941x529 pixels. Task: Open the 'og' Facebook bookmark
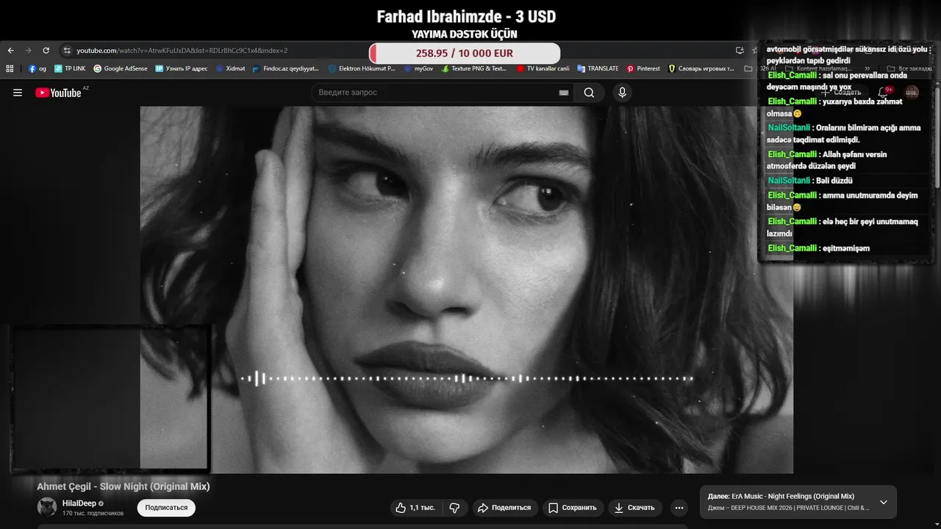37,68
